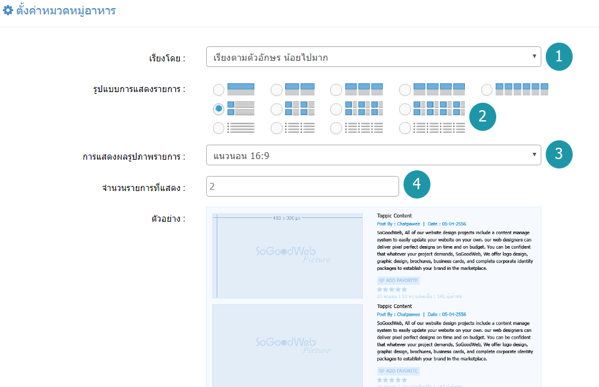Click the first Toppic Content title
The height and width of the screenshot is (387, 599).
click(x=394, y=215)
